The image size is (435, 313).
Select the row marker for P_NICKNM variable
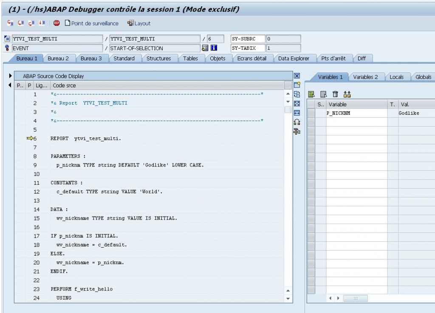311,113
